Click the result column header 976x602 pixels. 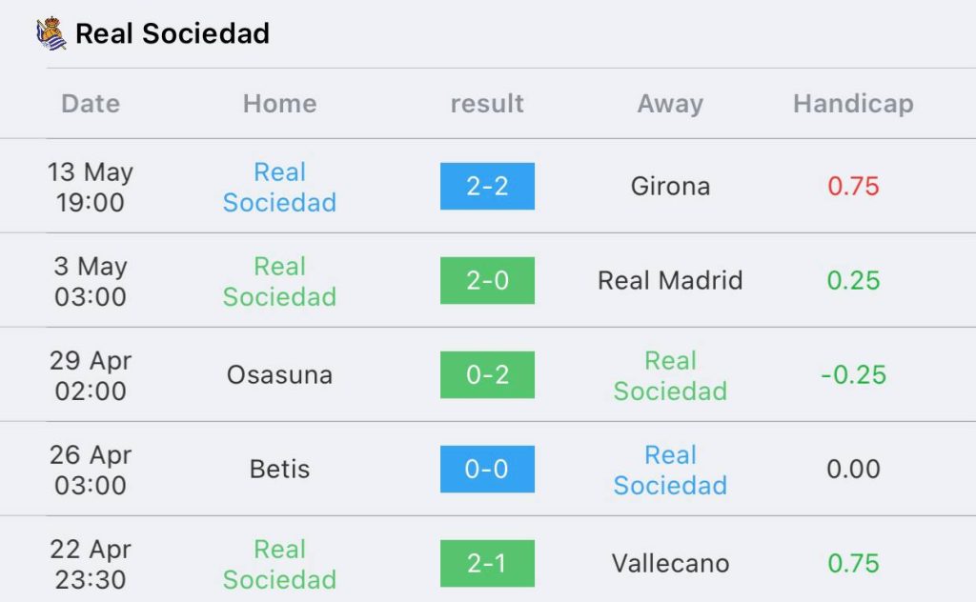pyautogui.click(x=487, y=103)
